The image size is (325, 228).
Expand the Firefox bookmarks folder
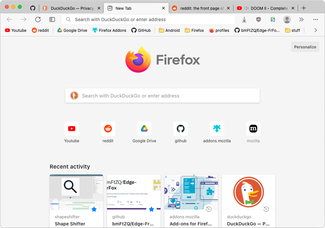[x=194, y=30]
